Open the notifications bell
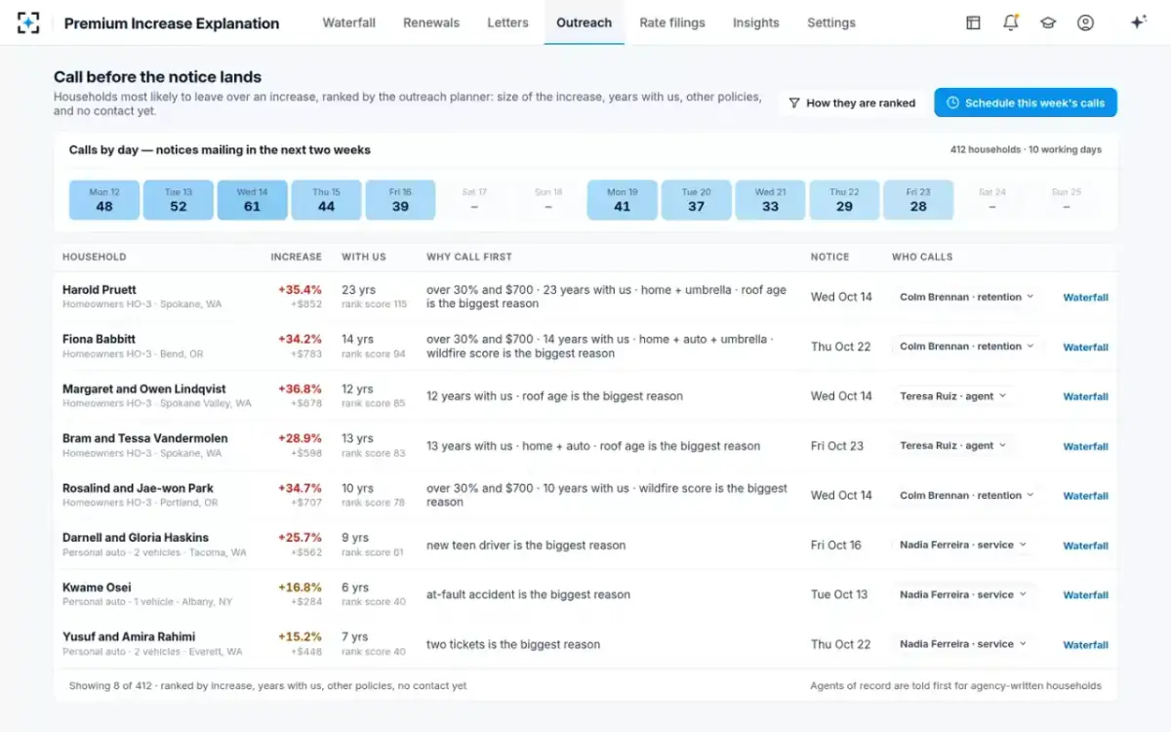Image resolution: width=1171 pixels, height=732 pixels. pyautogui.click(x=1011, y=22)
